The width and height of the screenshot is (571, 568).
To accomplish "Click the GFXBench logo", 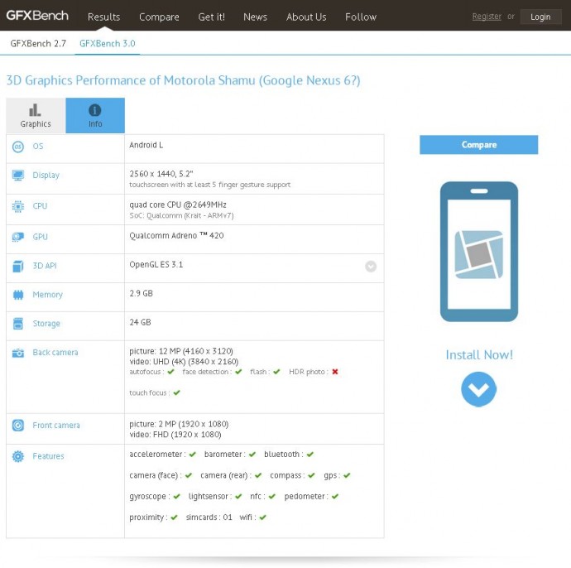I will 37,16.
